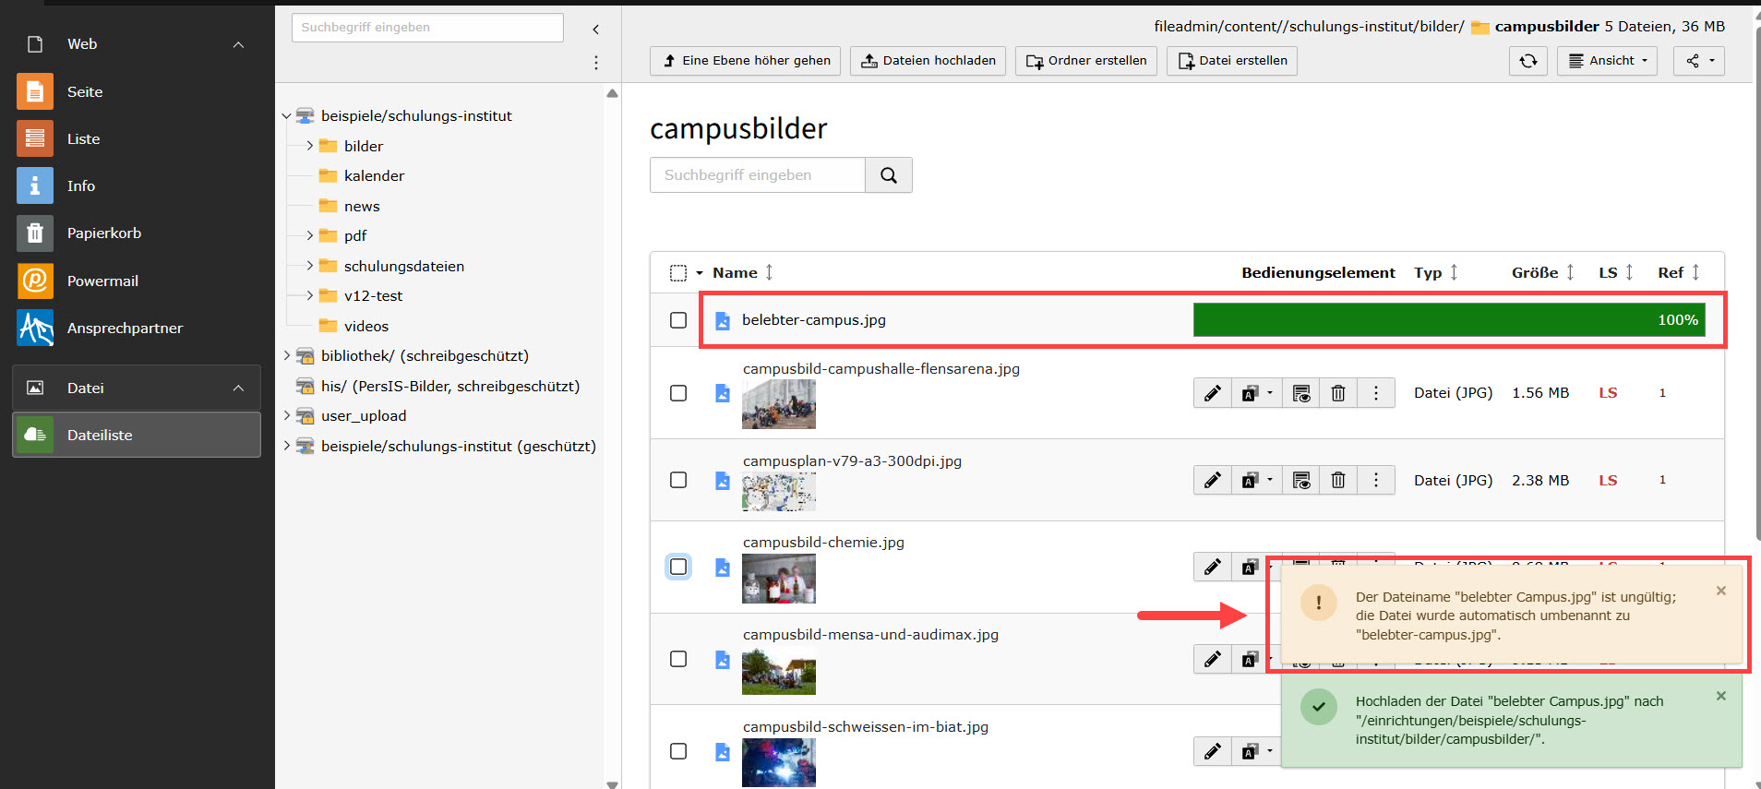1761x789 pixels.
Task: Collapse the beispiele/schulungs-institut tree node
Action: (x=286, y=116)
